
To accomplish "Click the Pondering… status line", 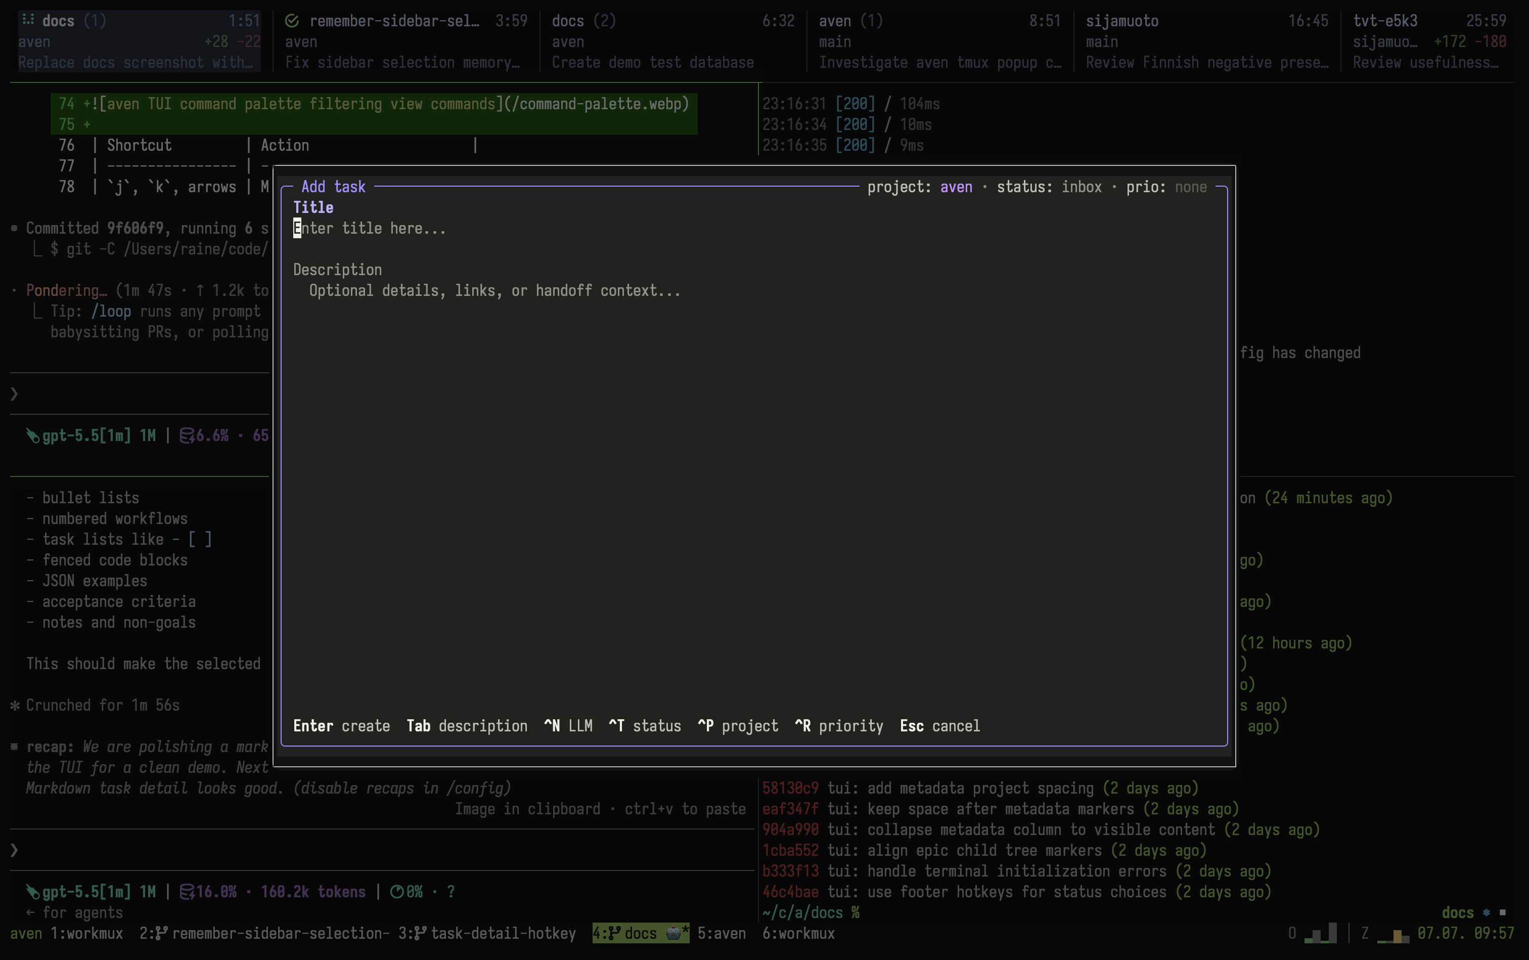I will pos(140,291).
